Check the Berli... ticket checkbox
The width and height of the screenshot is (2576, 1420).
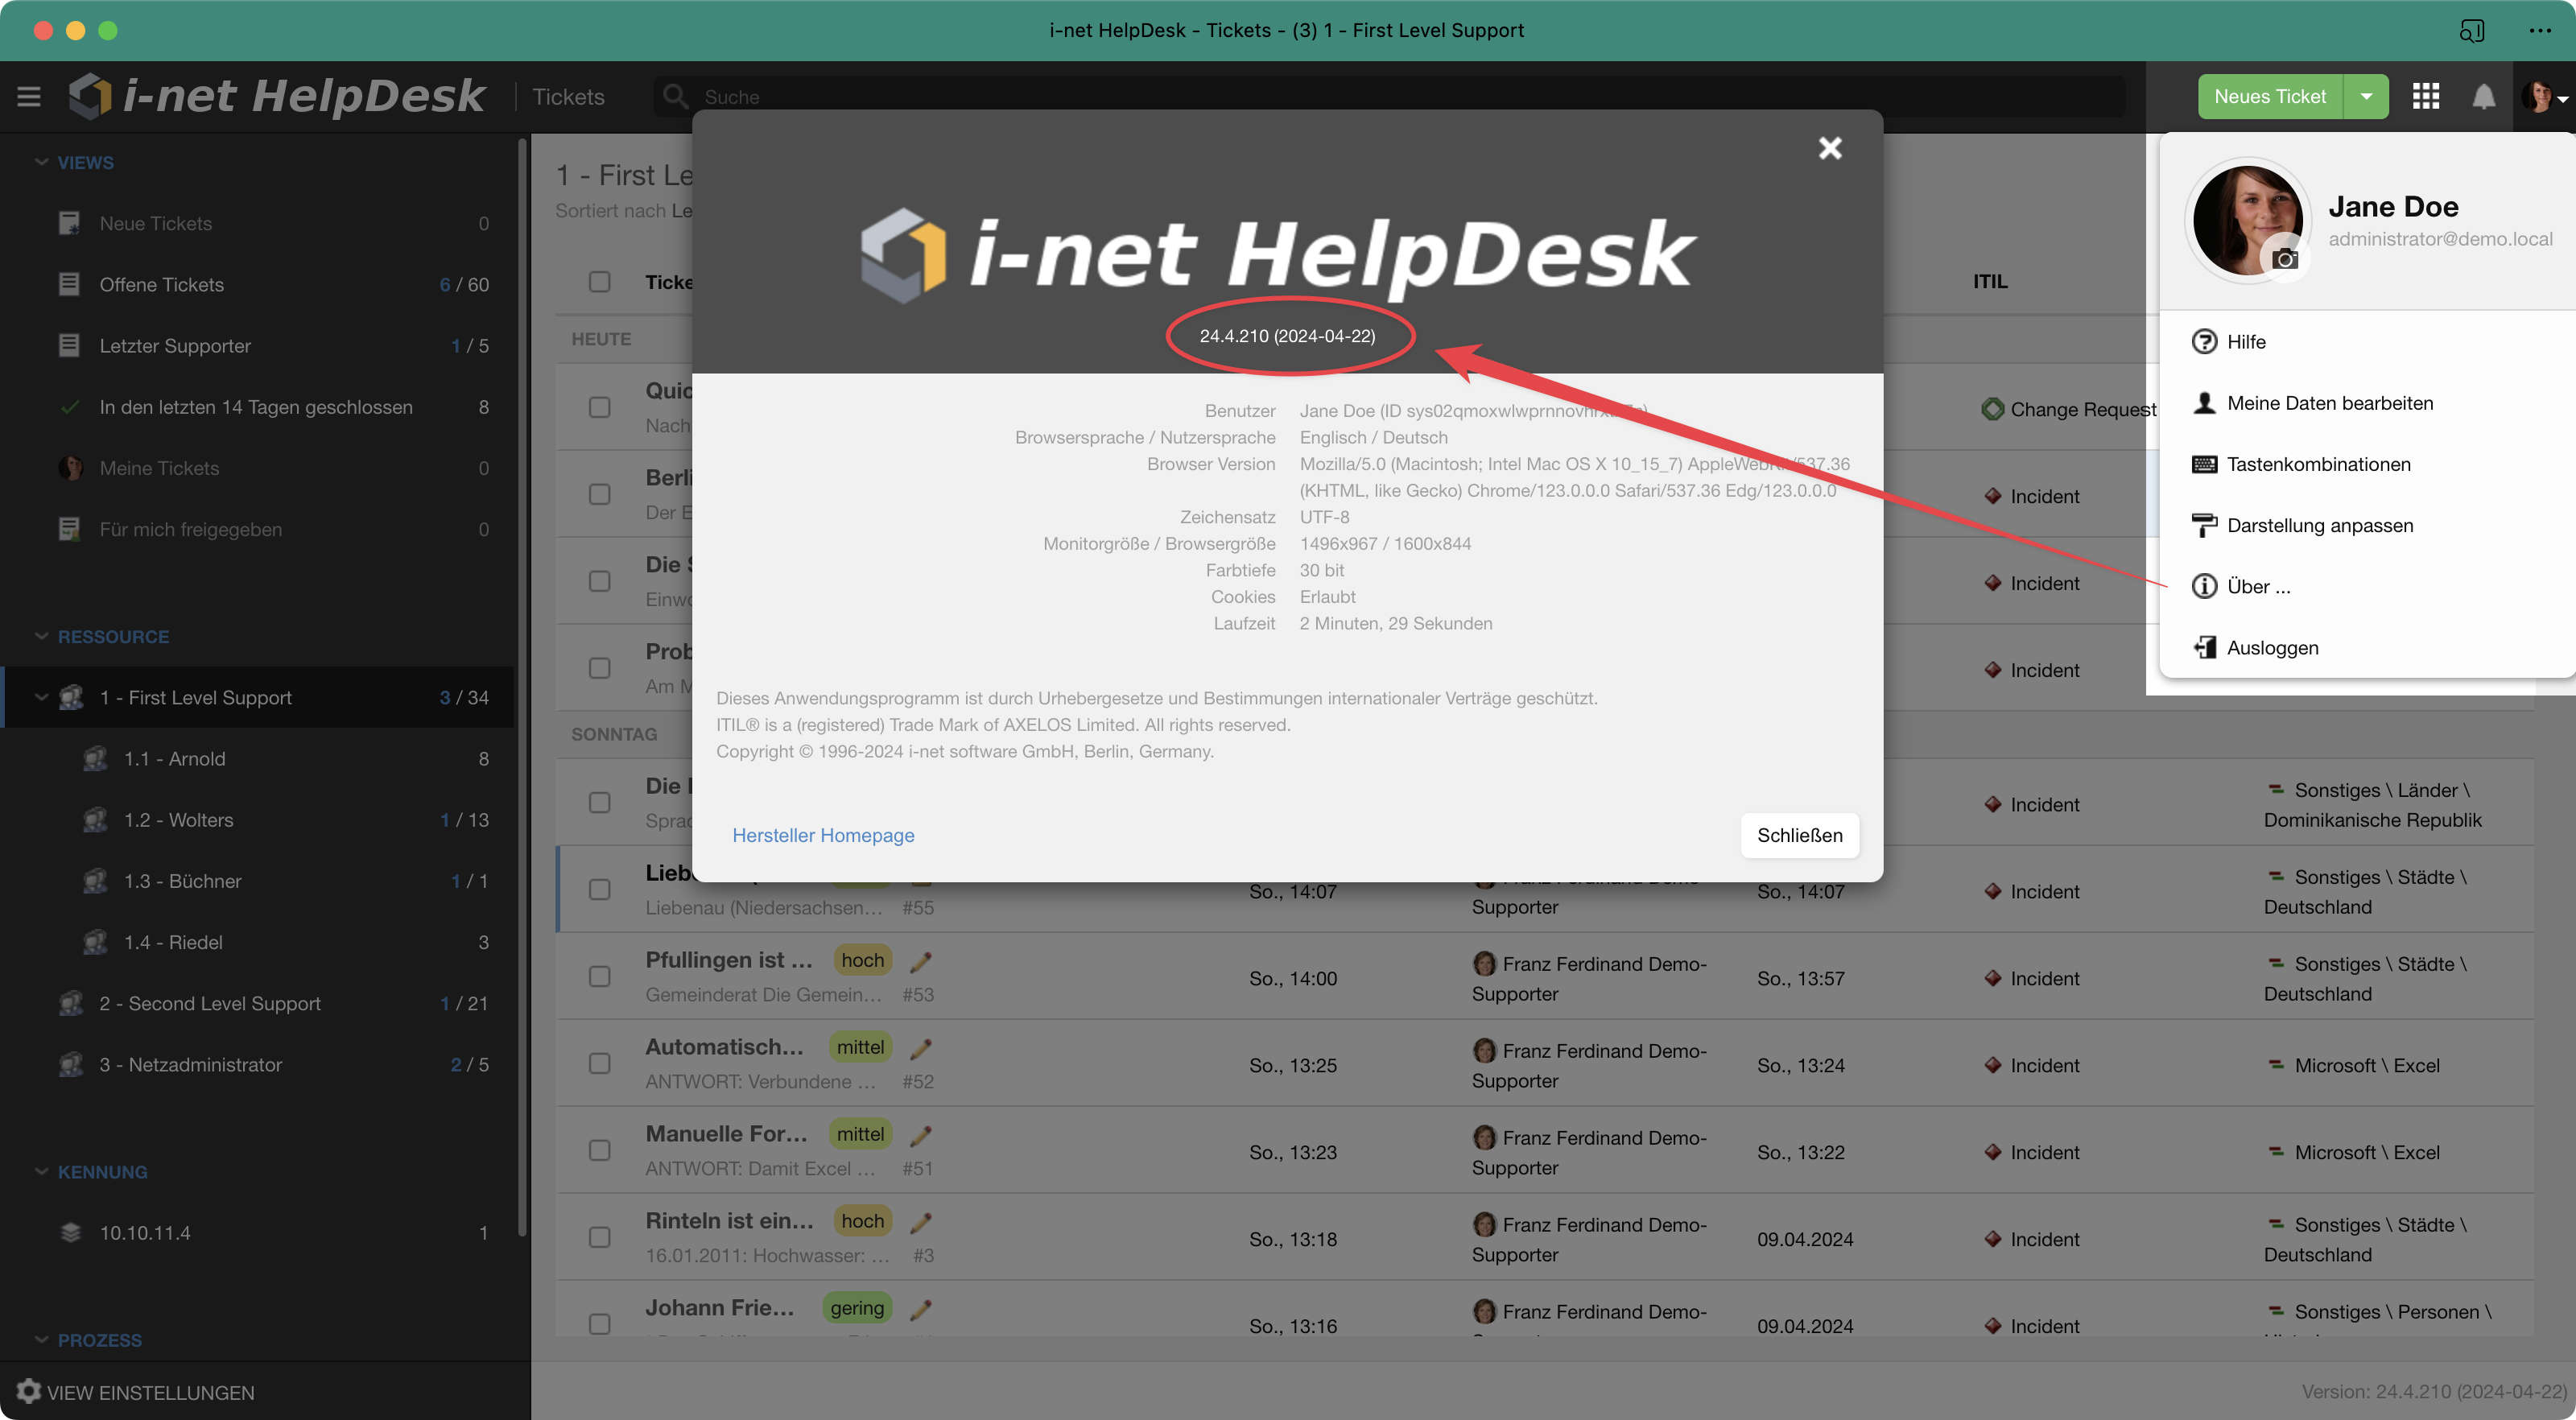599,495
